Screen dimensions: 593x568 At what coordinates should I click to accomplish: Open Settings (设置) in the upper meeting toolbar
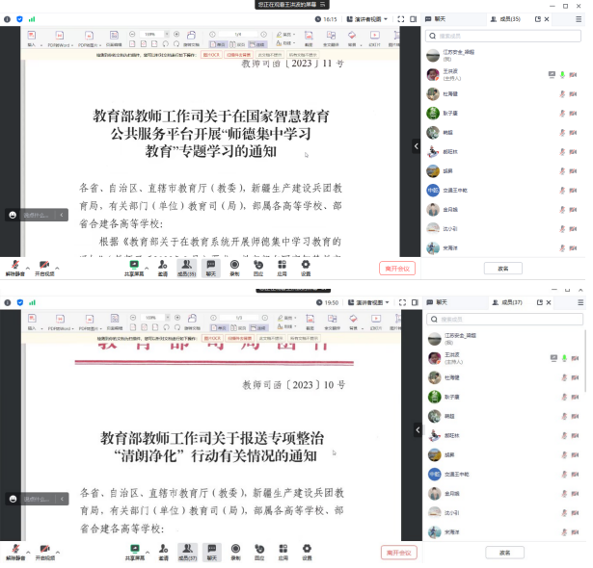(x=306, y=267)
